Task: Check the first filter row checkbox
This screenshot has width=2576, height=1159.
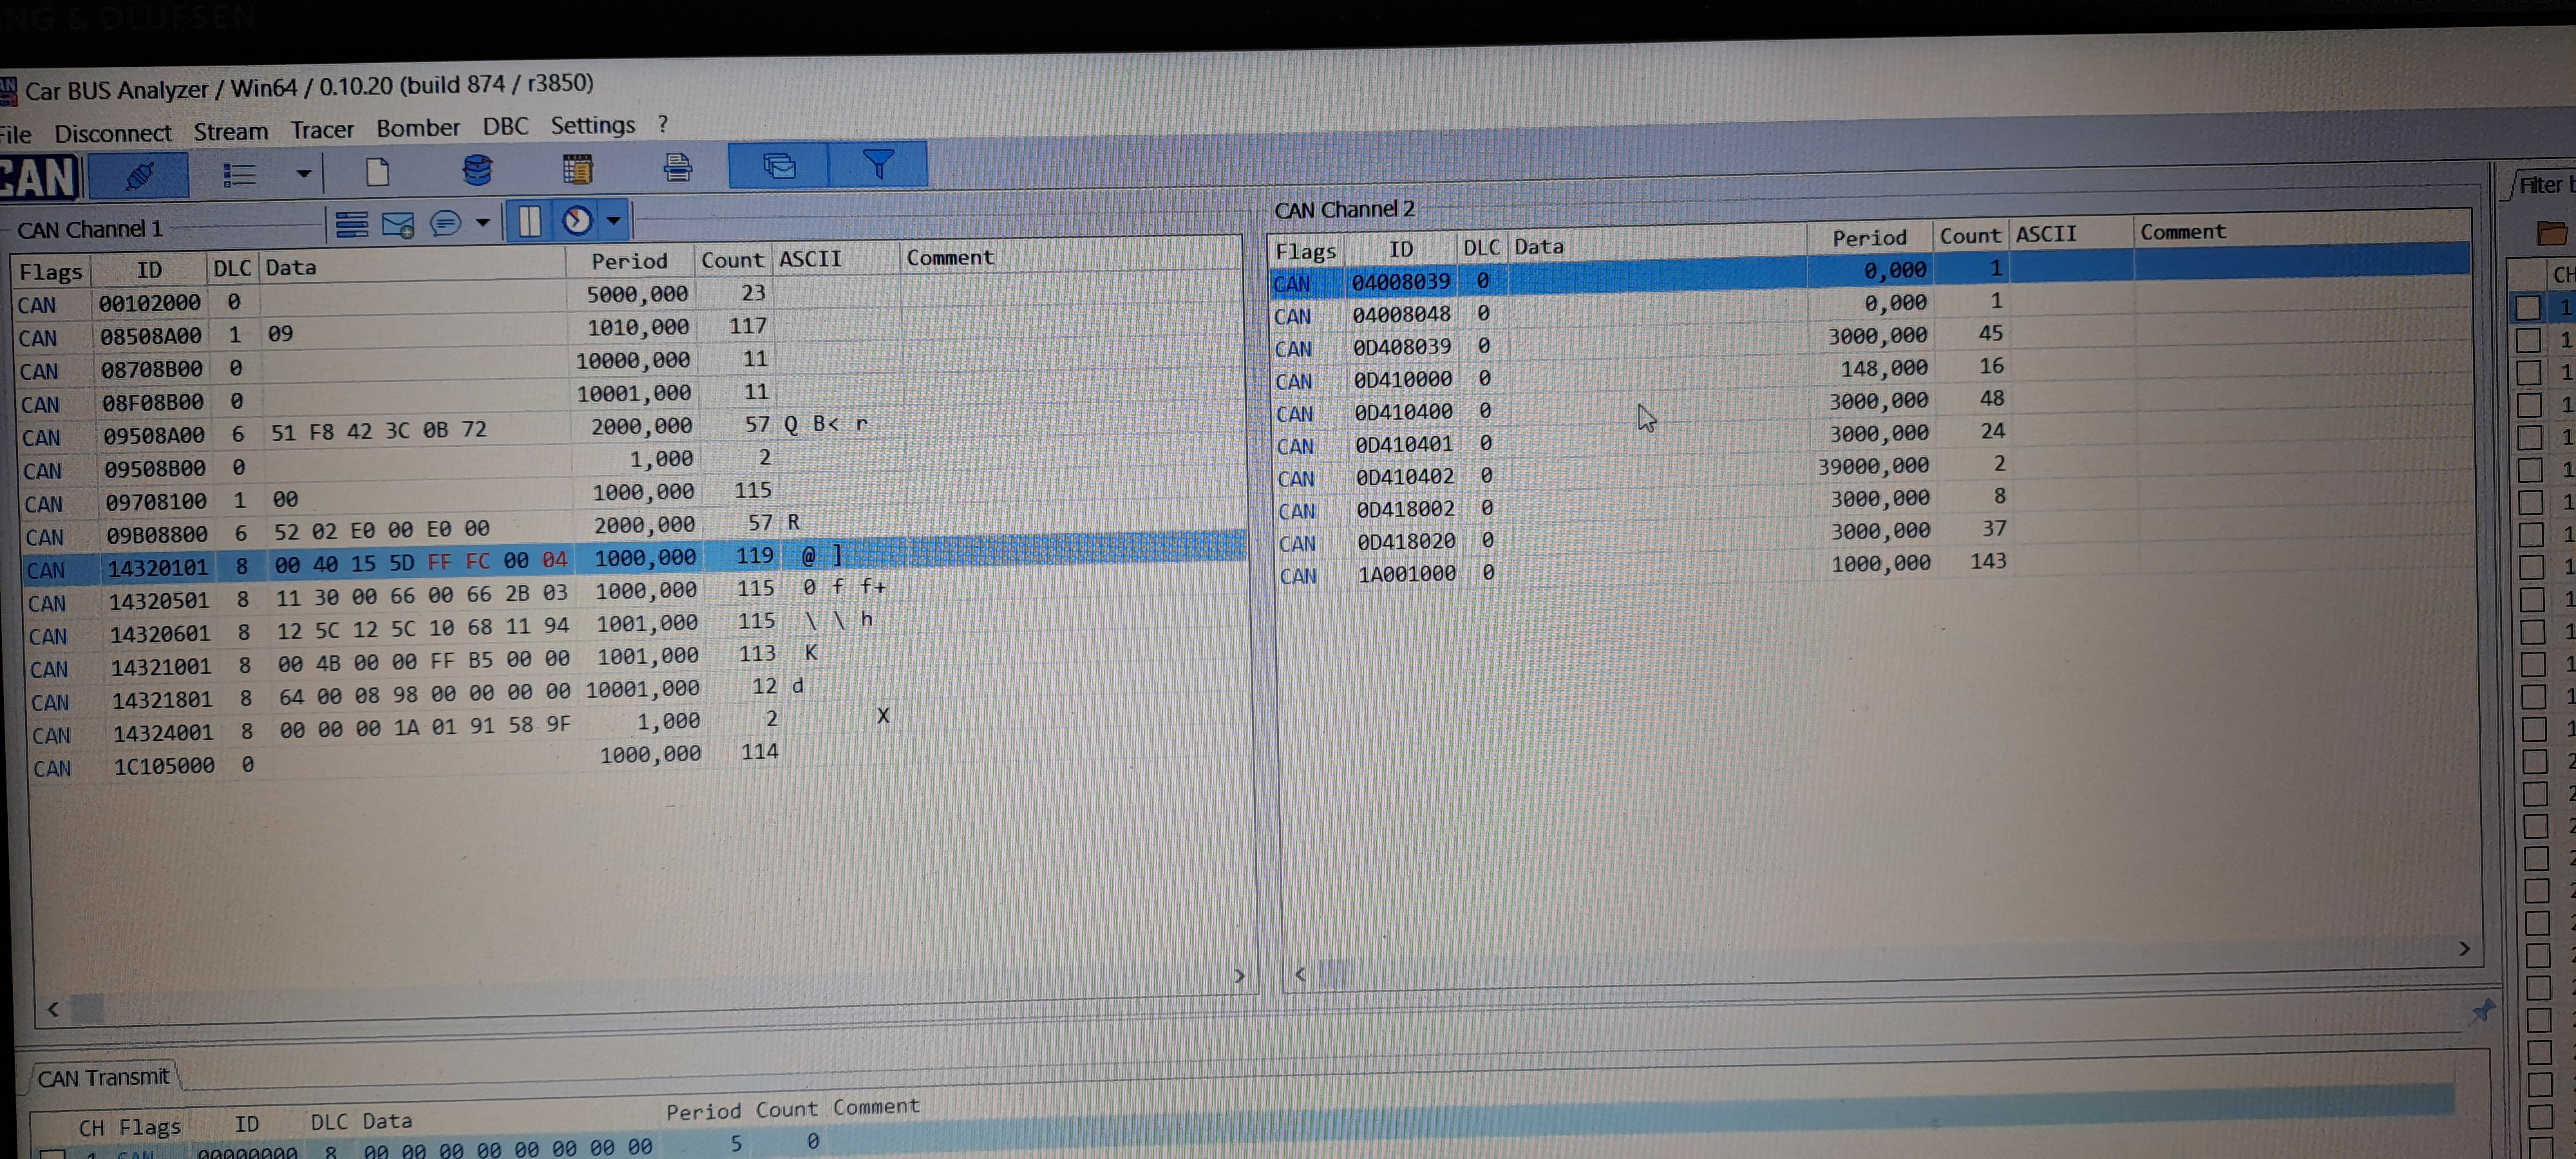Action: (x=2527, y=307)
